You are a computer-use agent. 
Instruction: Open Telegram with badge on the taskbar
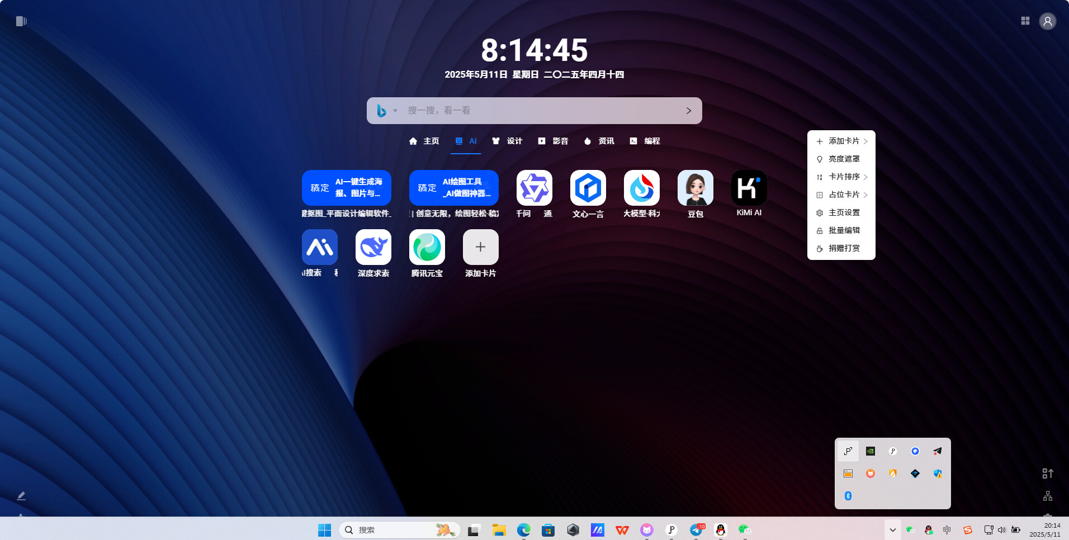[x=697, y=530]
